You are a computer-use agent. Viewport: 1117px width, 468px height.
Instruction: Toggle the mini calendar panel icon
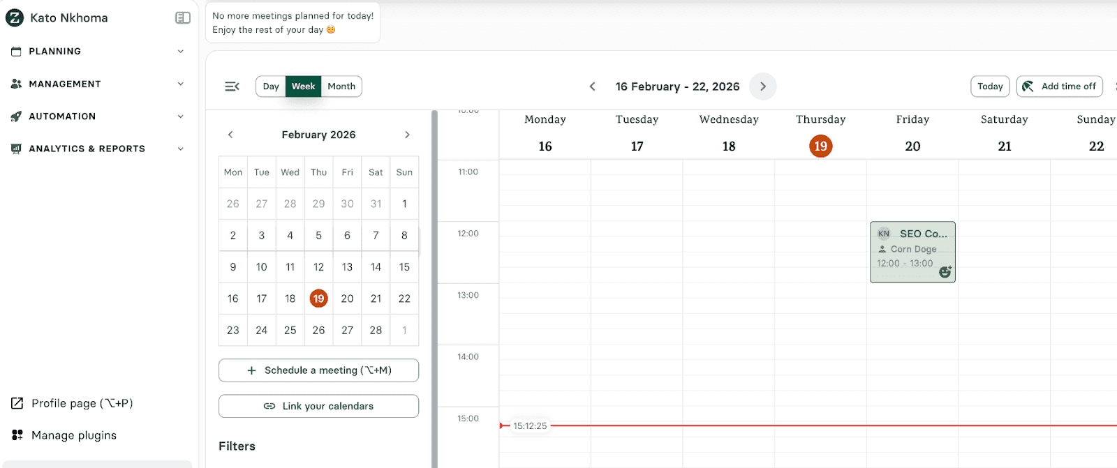click(x=232, y=86)
